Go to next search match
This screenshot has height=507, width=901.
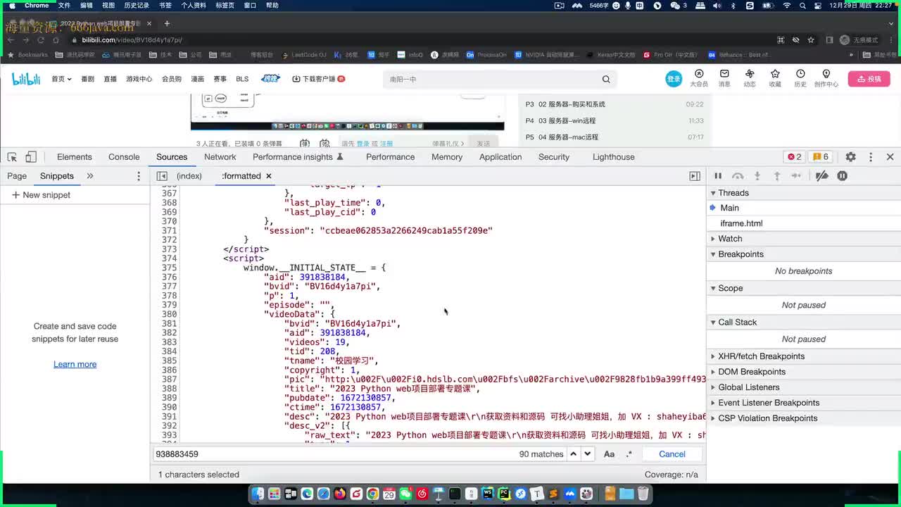(588, 454)
